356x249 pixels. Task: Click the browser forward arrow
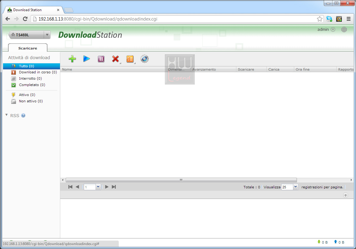tap(16, 19)
